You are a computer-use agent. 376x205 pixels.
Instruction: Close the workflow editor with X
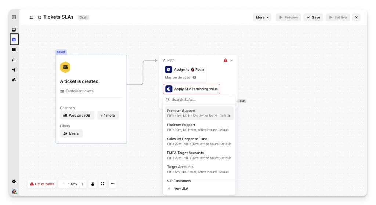coord(356,17)
